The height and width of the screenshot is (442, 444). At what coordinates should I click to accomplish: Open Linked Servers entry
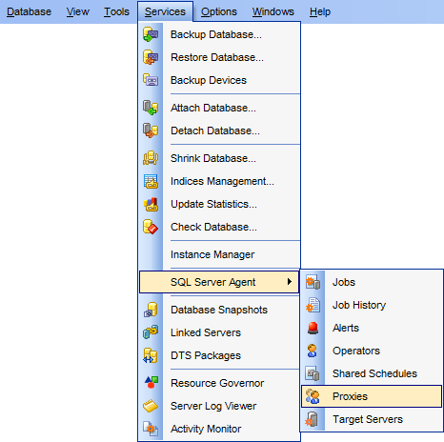pos(219,332)
